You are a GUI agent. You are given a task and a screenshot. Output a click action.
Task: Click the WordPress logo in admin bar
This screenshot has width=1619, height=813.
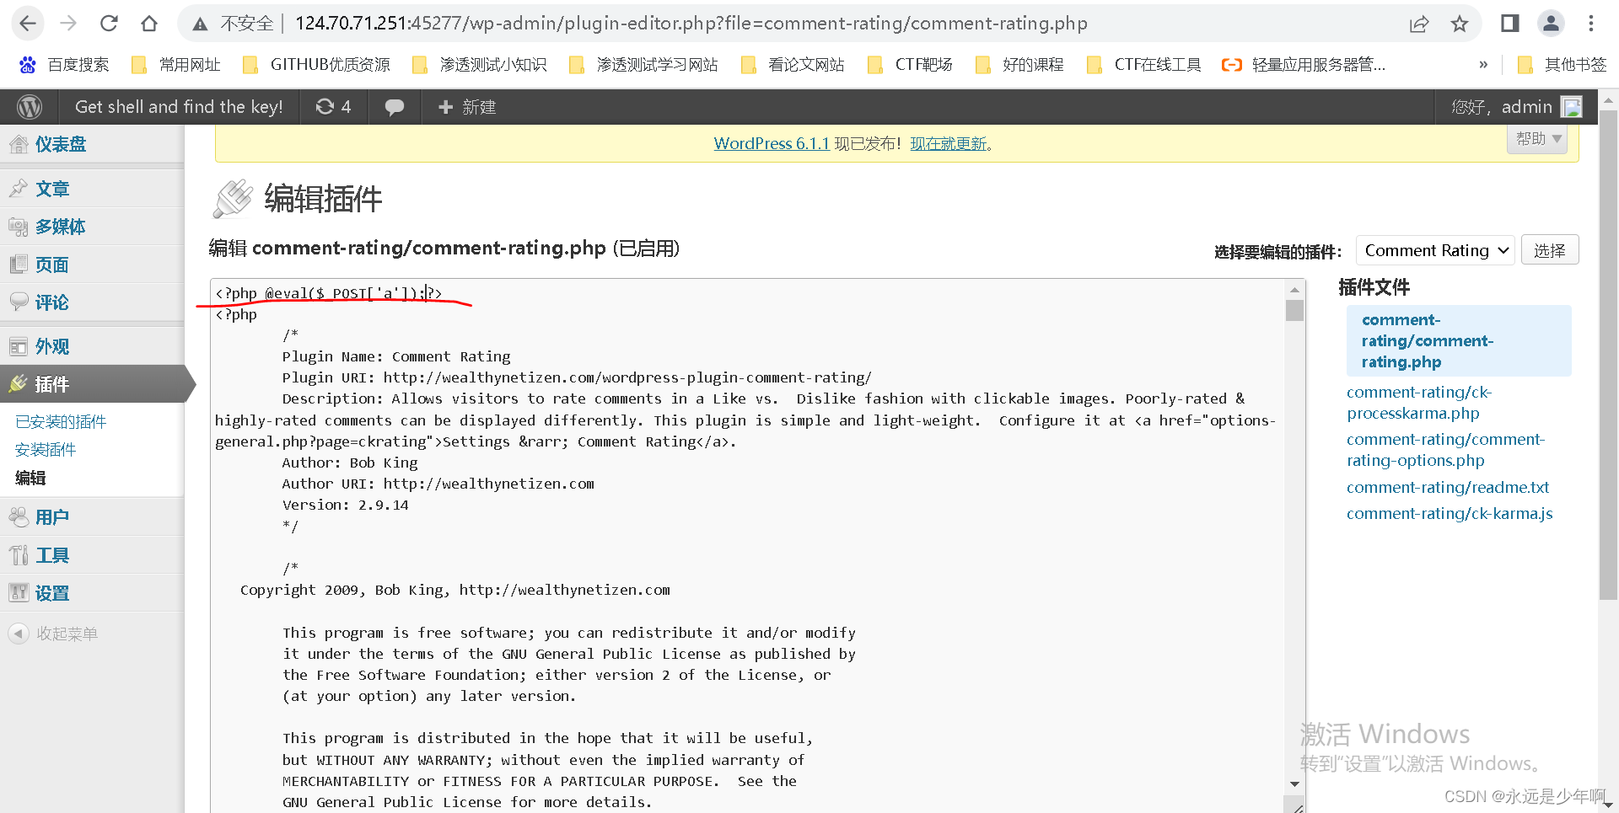[x=30, y=107]
